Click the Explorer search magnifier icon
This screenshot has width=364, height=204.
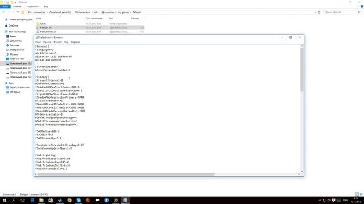(359, 12)
